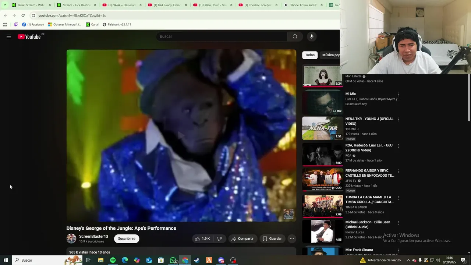Image resolution: width=471 pixels, height=265 pixels.
Task: Open options menu for Mix: Frank Sinatra
Action: 399,251
